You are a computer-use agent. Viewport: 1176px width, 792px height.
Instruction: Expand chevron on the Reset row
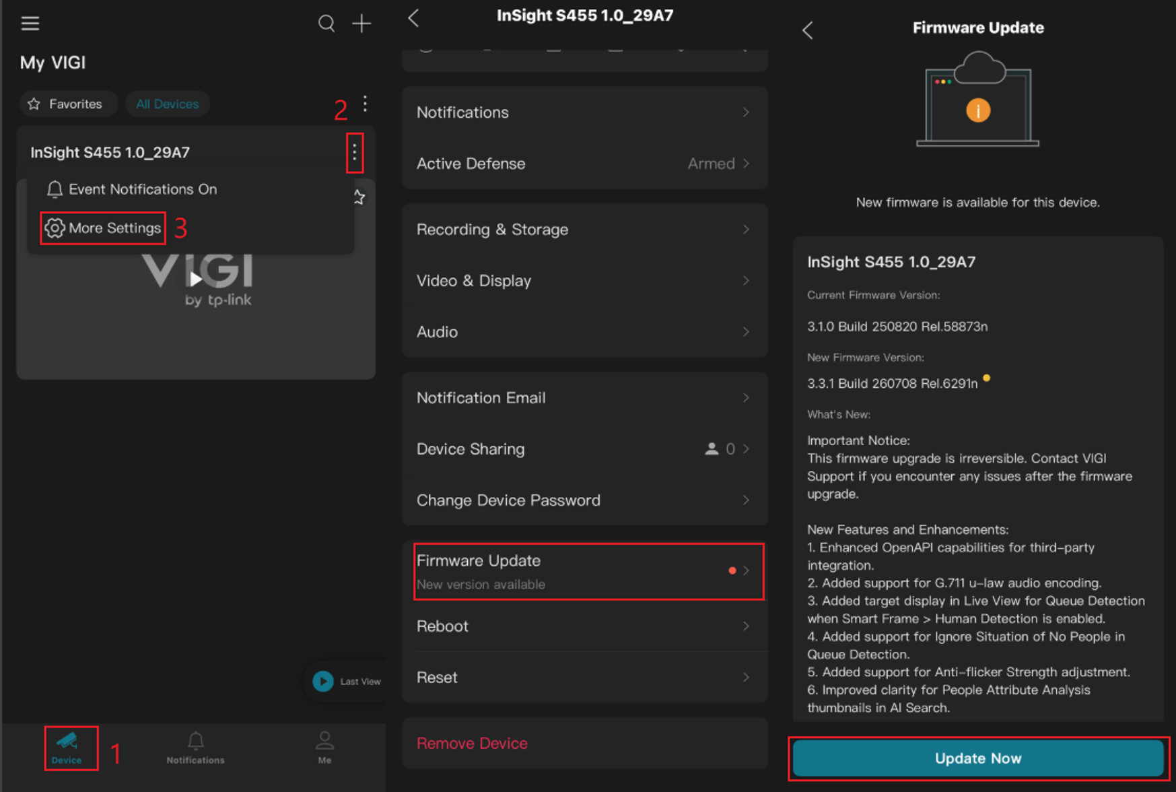(x=746, y=678)
